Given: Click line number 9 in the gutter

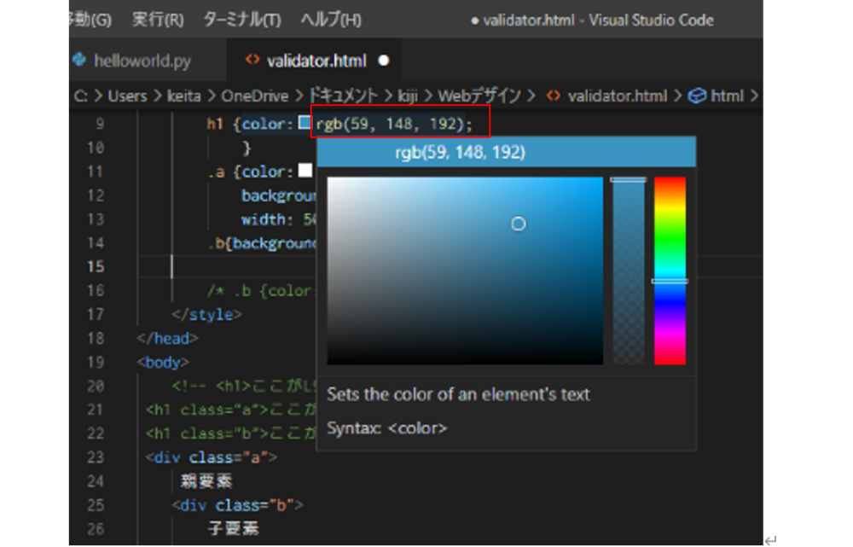Looking at the screenshot, I should click(100, 124).
